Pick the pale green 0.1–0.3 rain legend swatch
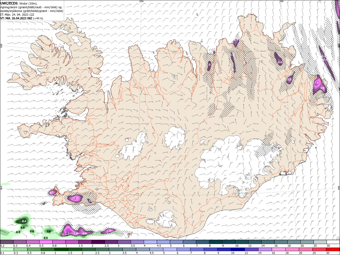340x255 pixels. tap(7, 249)
